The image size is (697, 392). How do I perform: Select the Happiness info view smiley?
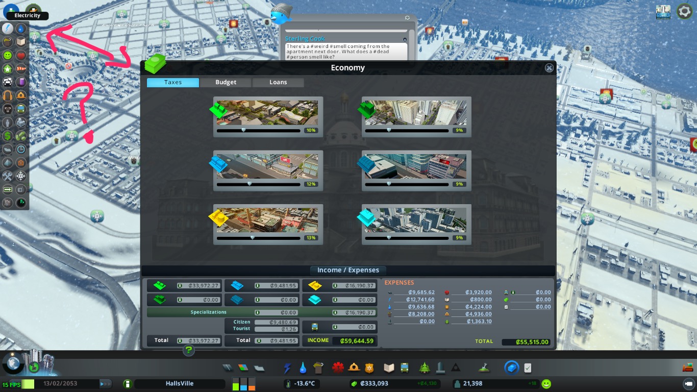click(8, 55)
